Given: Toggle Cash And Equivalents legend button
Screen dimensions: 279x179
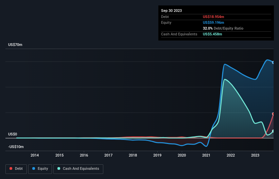Looking at the screenshot, I should (78, 169).
